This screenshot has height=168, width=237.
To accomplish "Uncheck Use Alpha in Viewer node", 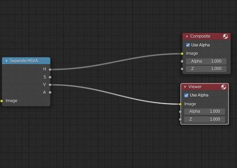I will click(186, 95).
